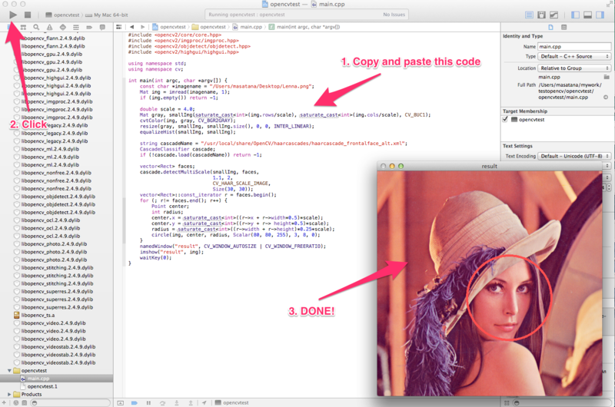This screenshot has width=615, height=407.
Task: Click the navigator filter search field
Action: [71, 402]
